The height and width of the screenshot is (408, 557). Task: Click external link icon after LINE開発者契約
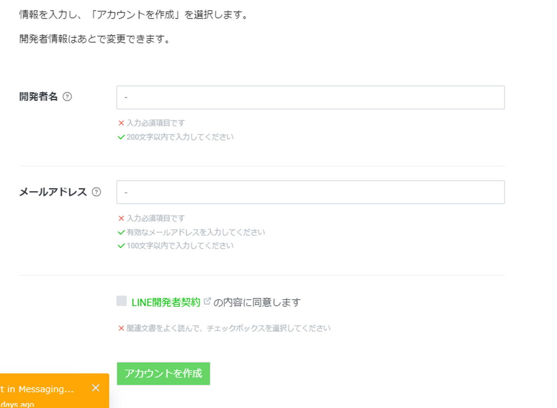tap(207, 301)
